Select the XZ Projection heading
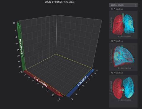Screen dimensions: 142x109 pyautogui.click(x=117, y=73)
